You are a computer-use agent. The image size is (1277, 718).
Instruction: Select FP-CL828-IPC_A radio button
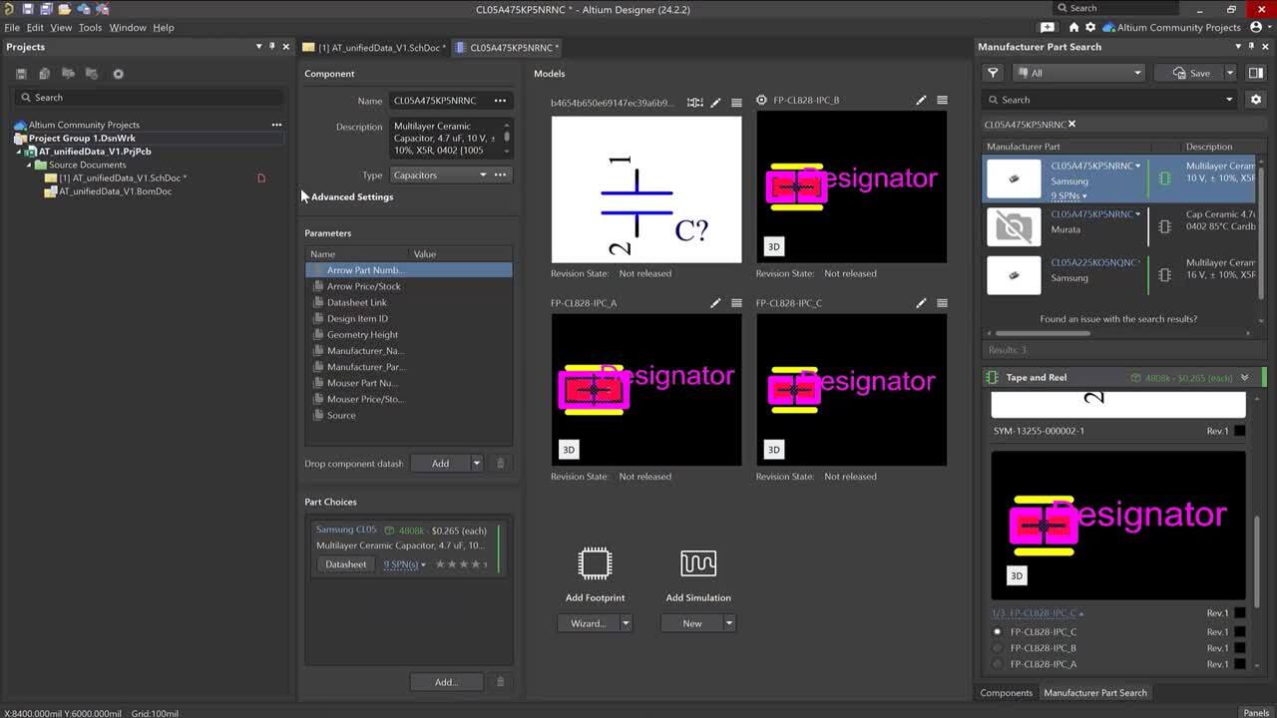(997, 664)
